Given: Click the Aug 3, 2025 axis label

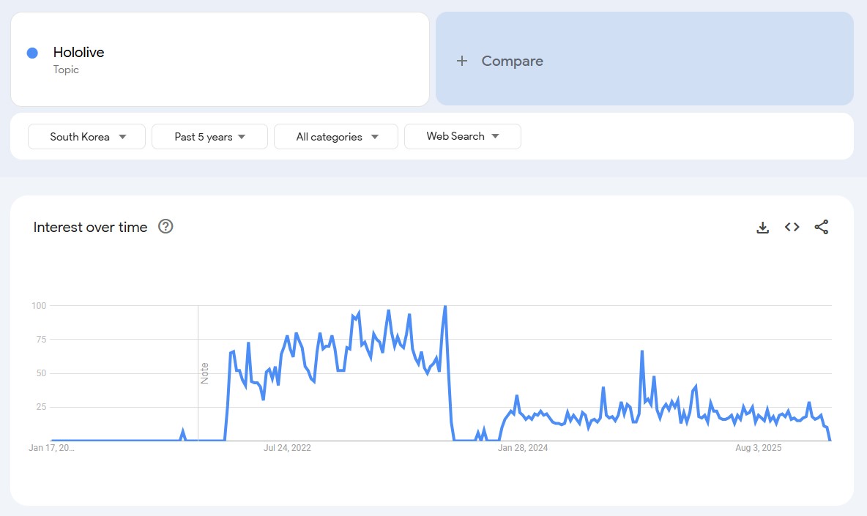Looking at the screenshot, I should coord(758,447).
